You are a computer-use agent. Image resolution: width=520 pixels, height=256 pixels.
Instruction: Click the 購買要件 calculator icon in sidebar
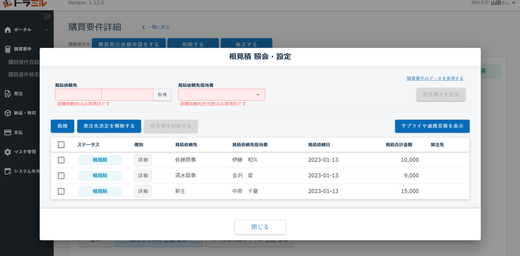click(8, 49)
